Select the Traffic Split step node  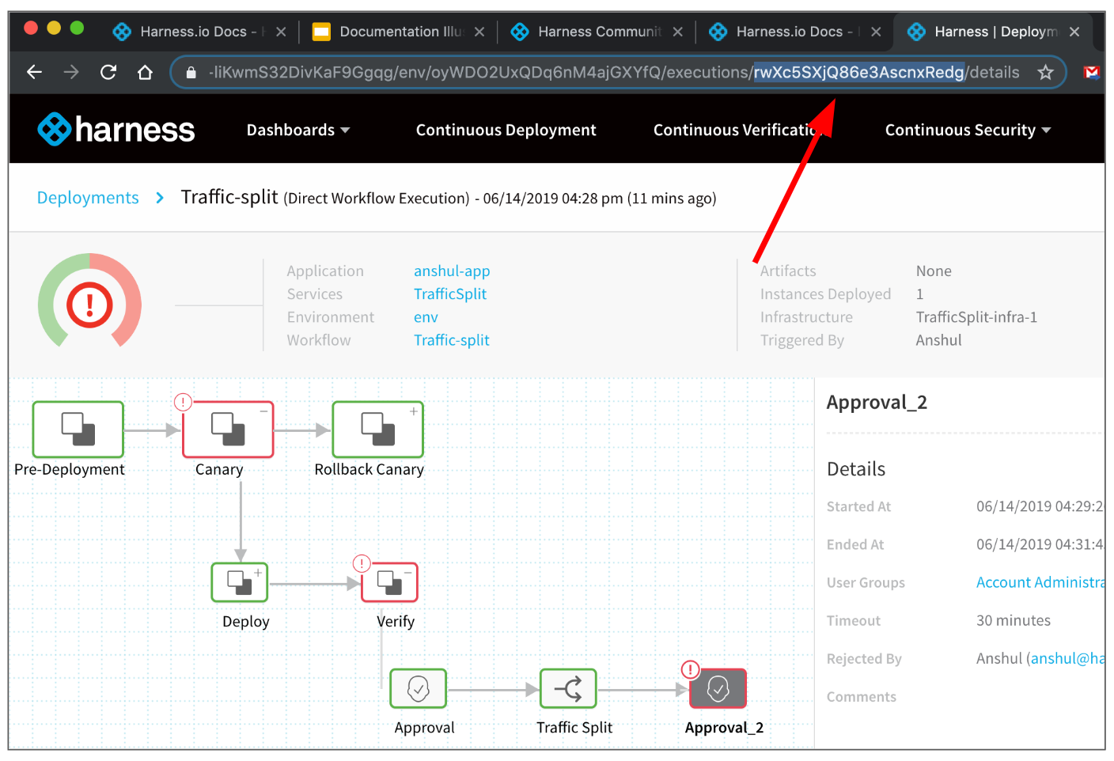(x=568, y=688)
